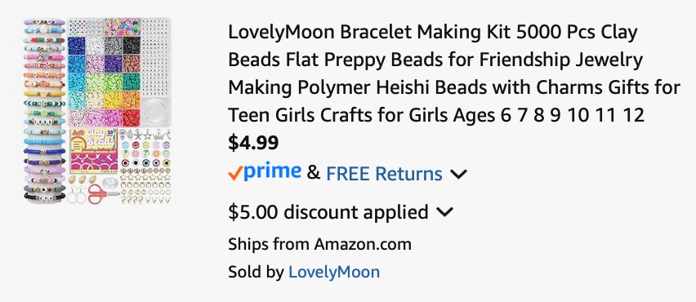Click the "Sold by" label
The image size is (696, 302).
pyautogui.click(x=256, y=272)
